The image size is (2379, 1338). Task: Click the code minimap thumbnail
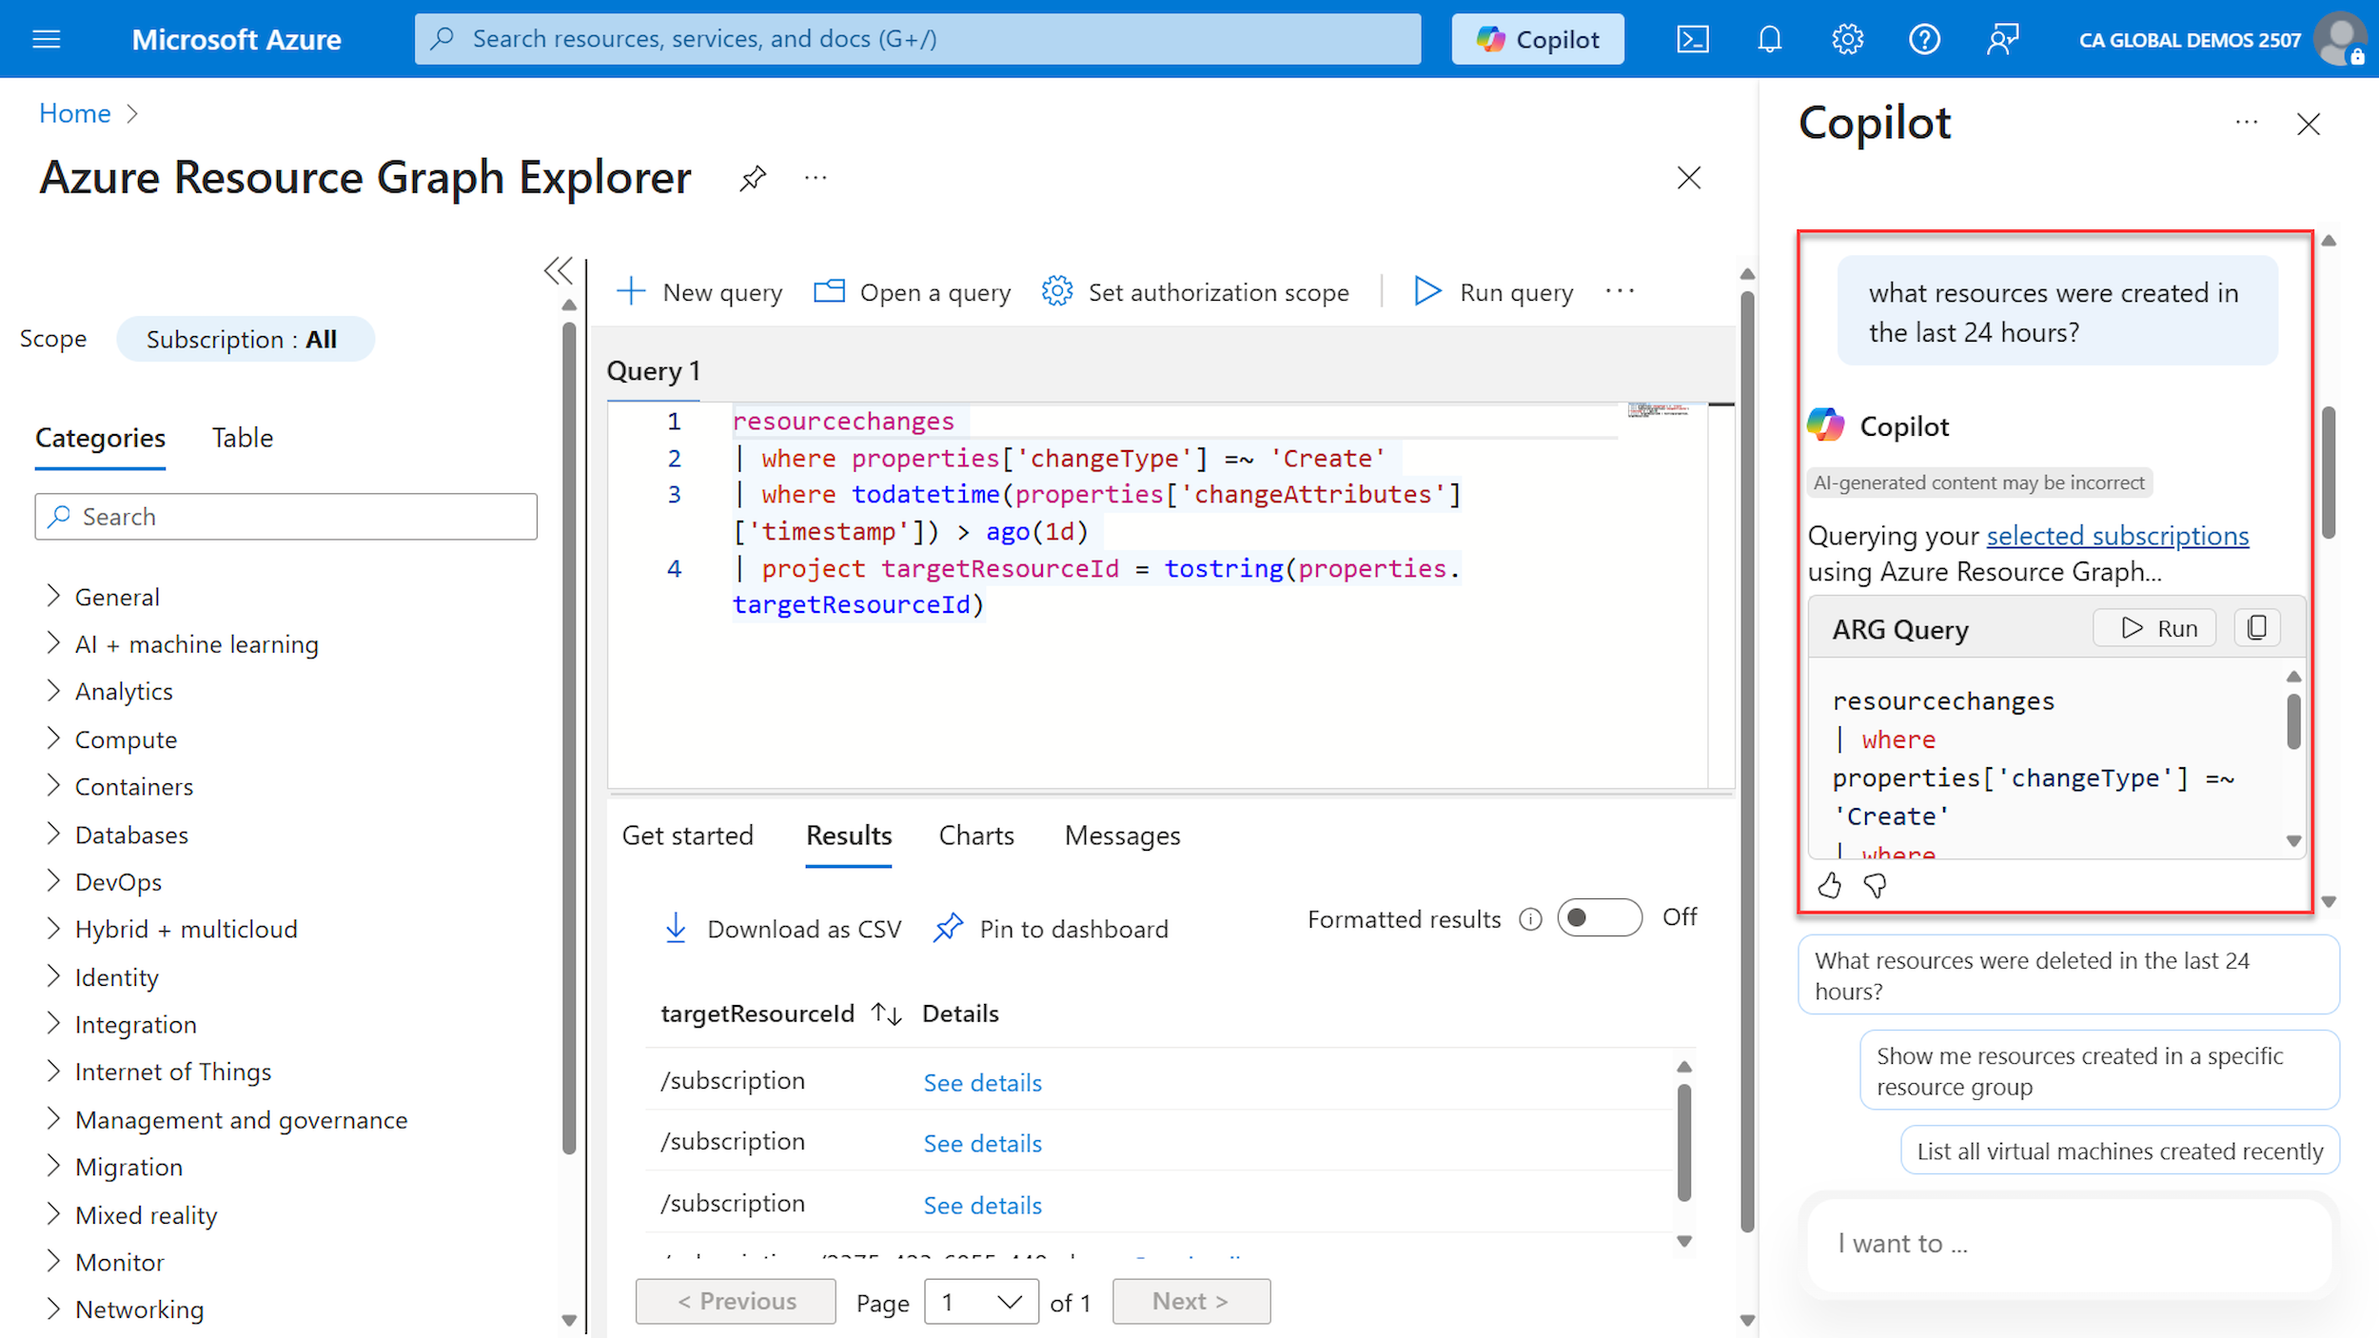point(1661,410)
